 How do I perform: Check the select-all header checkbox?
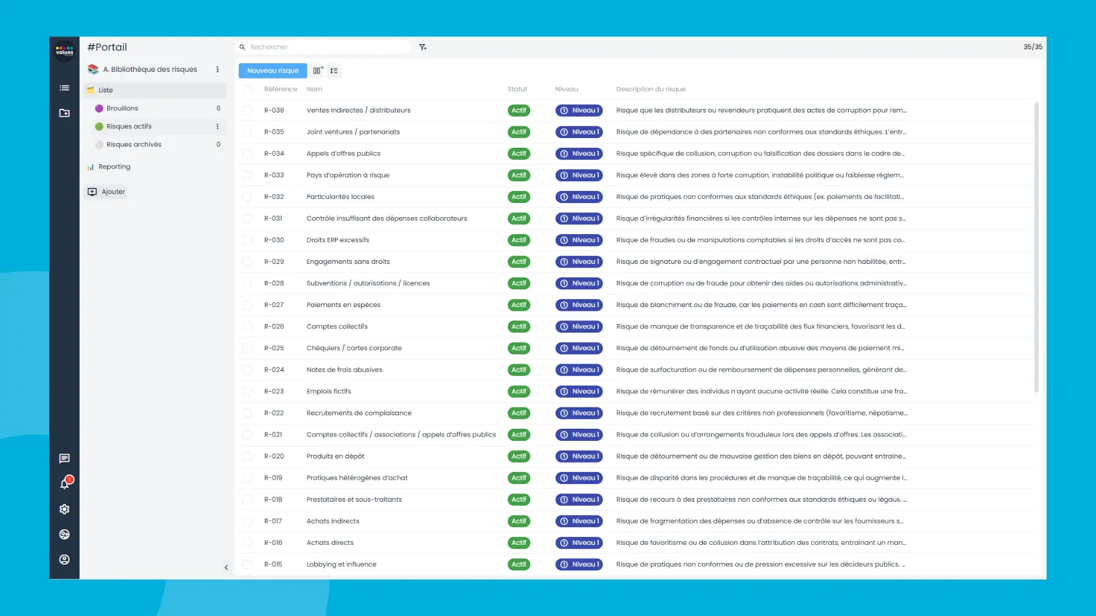(247, 89)
